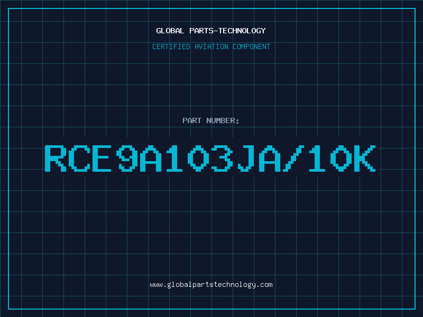Click the digit 3 in part number
This screenshot has height=317, width=423.
222,158
